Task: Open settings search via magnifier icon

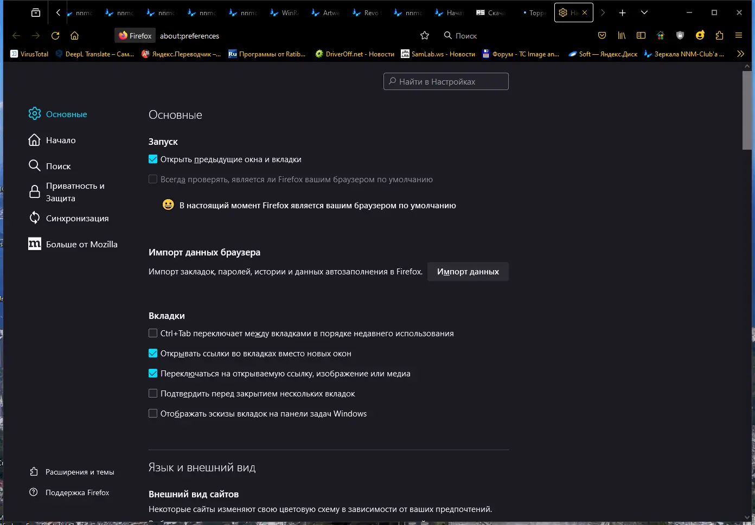Action: [392, 81]
